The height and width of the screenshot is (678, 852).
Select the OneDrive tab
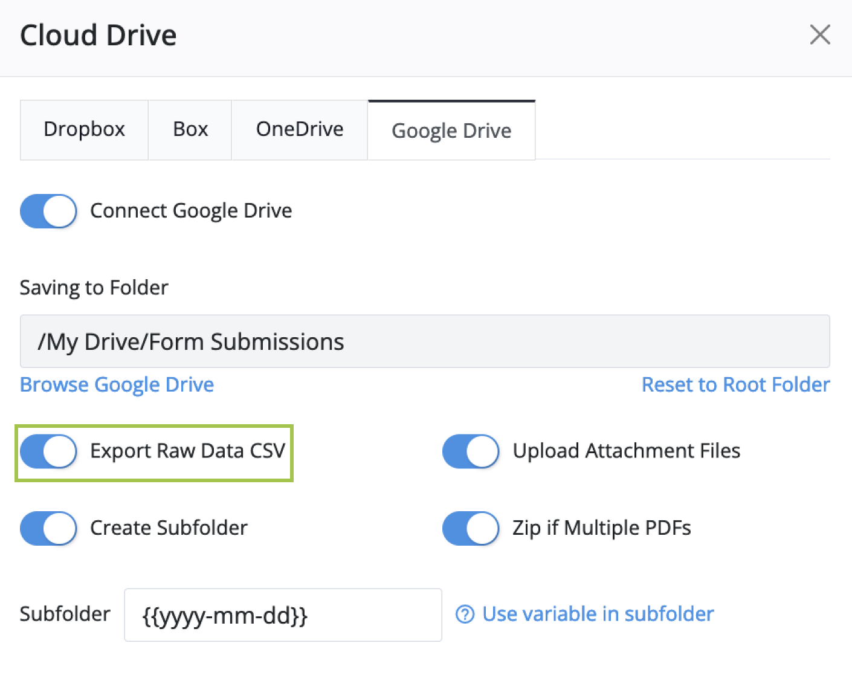300,129
